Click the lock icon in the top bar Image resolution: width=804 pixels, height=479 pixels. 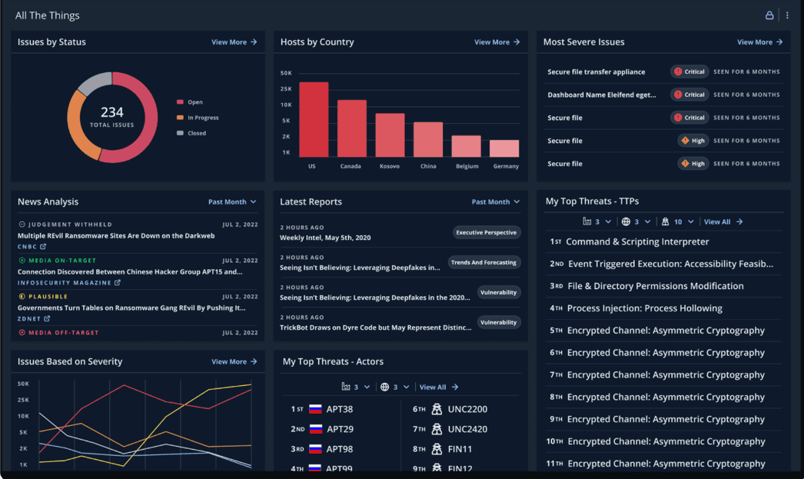tap(769, 15)
